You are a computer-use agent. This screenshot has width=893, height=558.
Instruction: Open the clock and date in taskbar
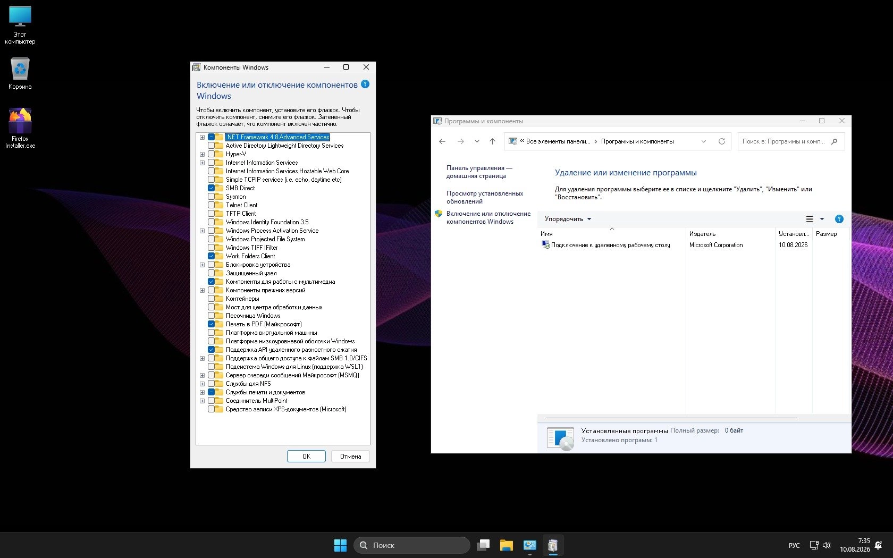[855, 545]
